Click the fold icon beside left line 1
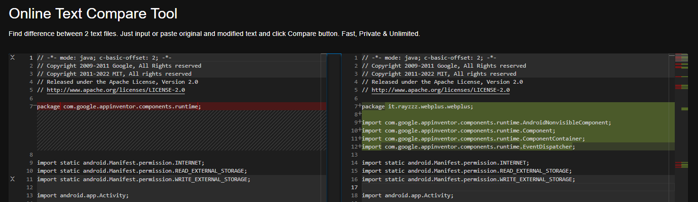Image resolution: width=698 pixels, height=202 pixels. [13, 58]
